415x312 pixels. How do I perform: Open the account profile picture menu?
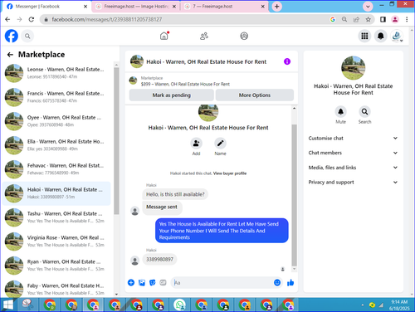397,36
